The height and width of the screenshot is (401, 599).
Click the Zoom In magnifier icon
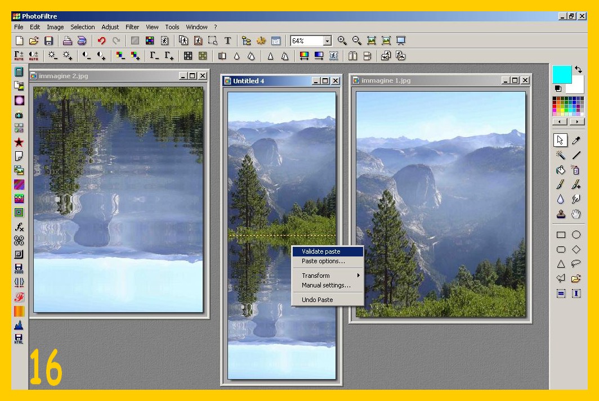tap(342, 40)
